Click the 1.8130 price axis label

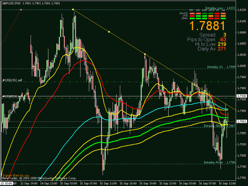(242, 10)
